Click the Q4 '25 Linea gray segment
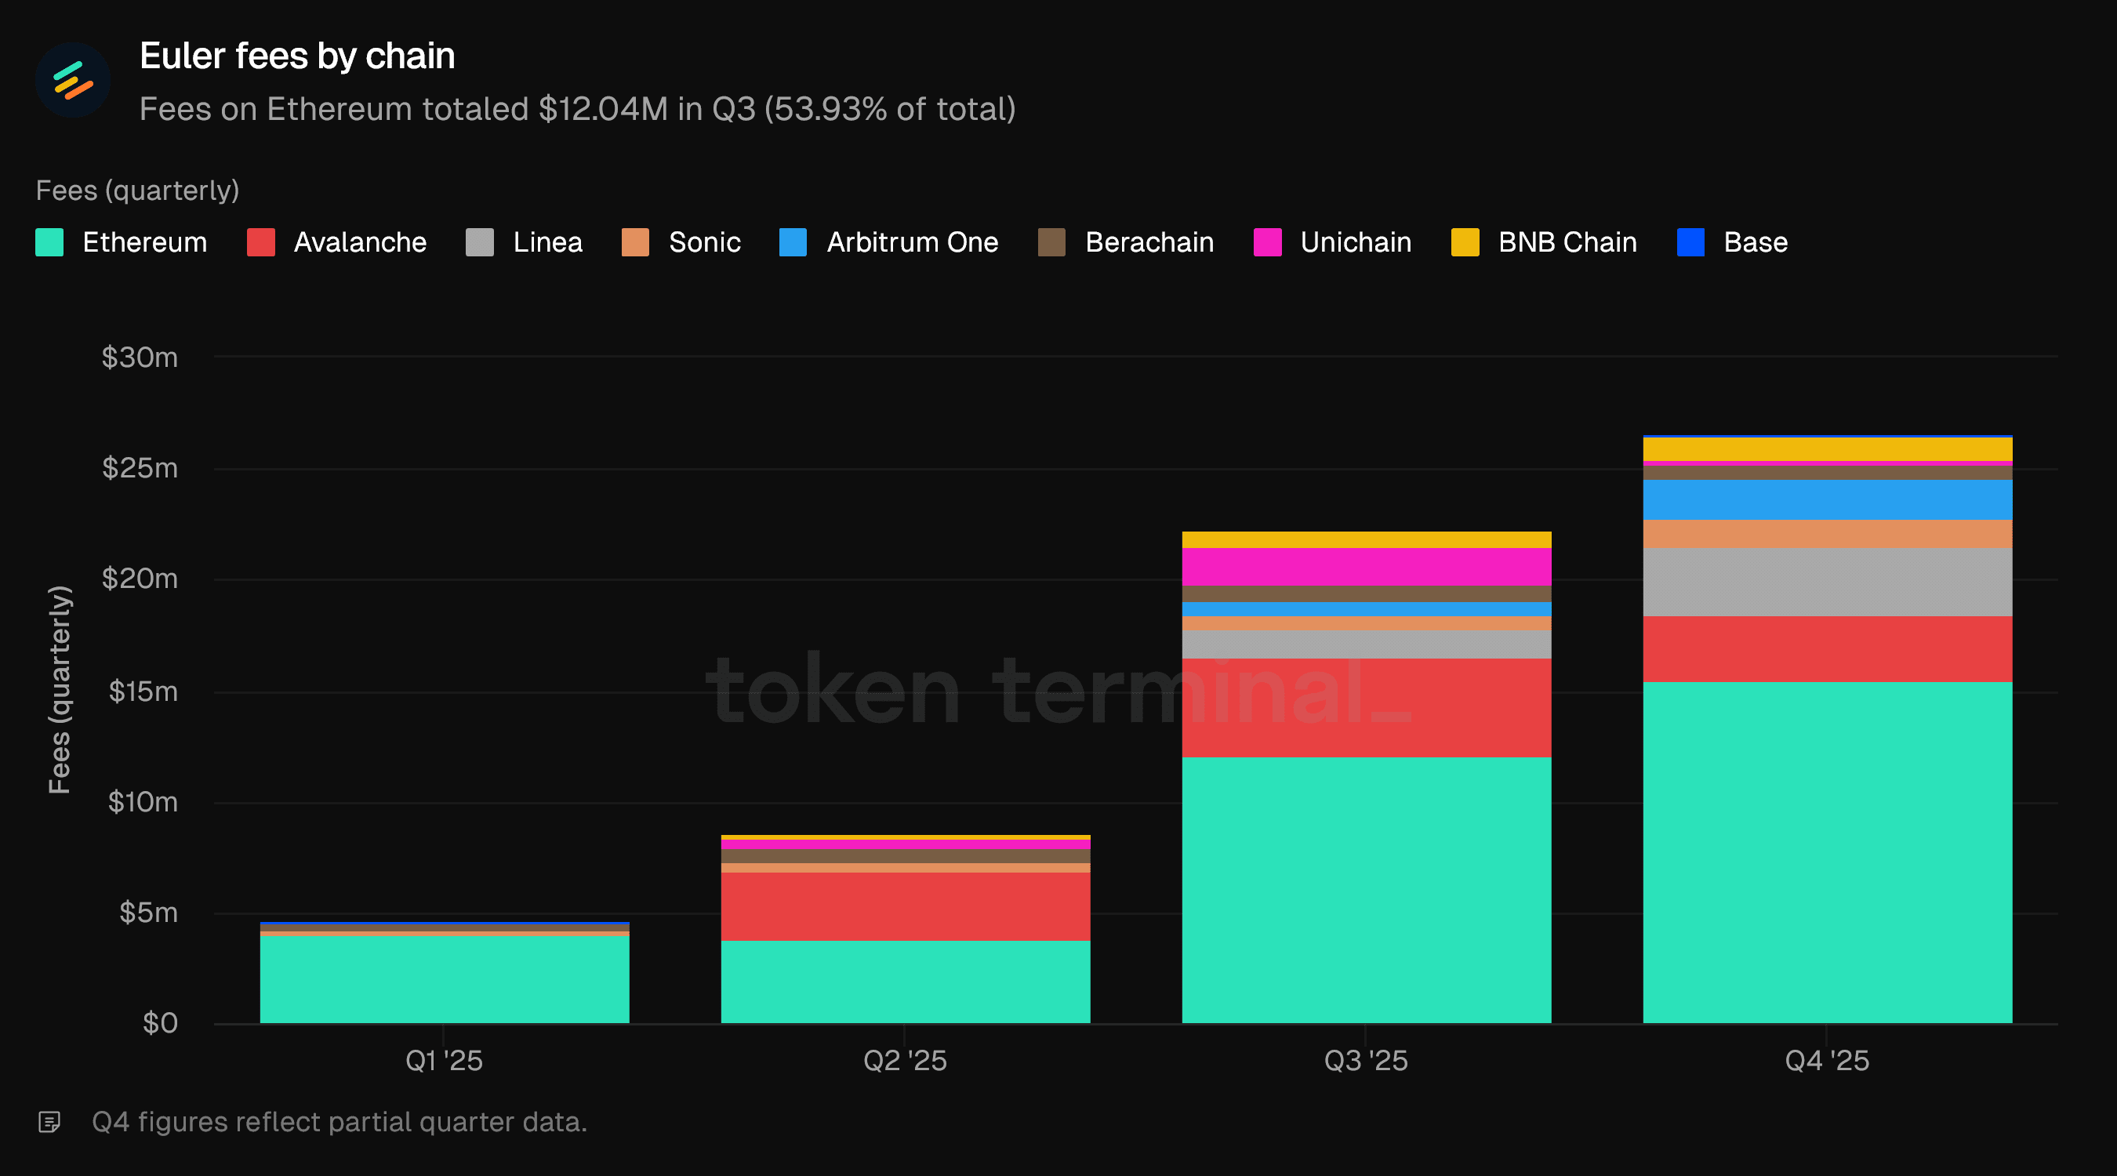The height and width of the screenshot is (1176, 2117). coord(1827,582)
